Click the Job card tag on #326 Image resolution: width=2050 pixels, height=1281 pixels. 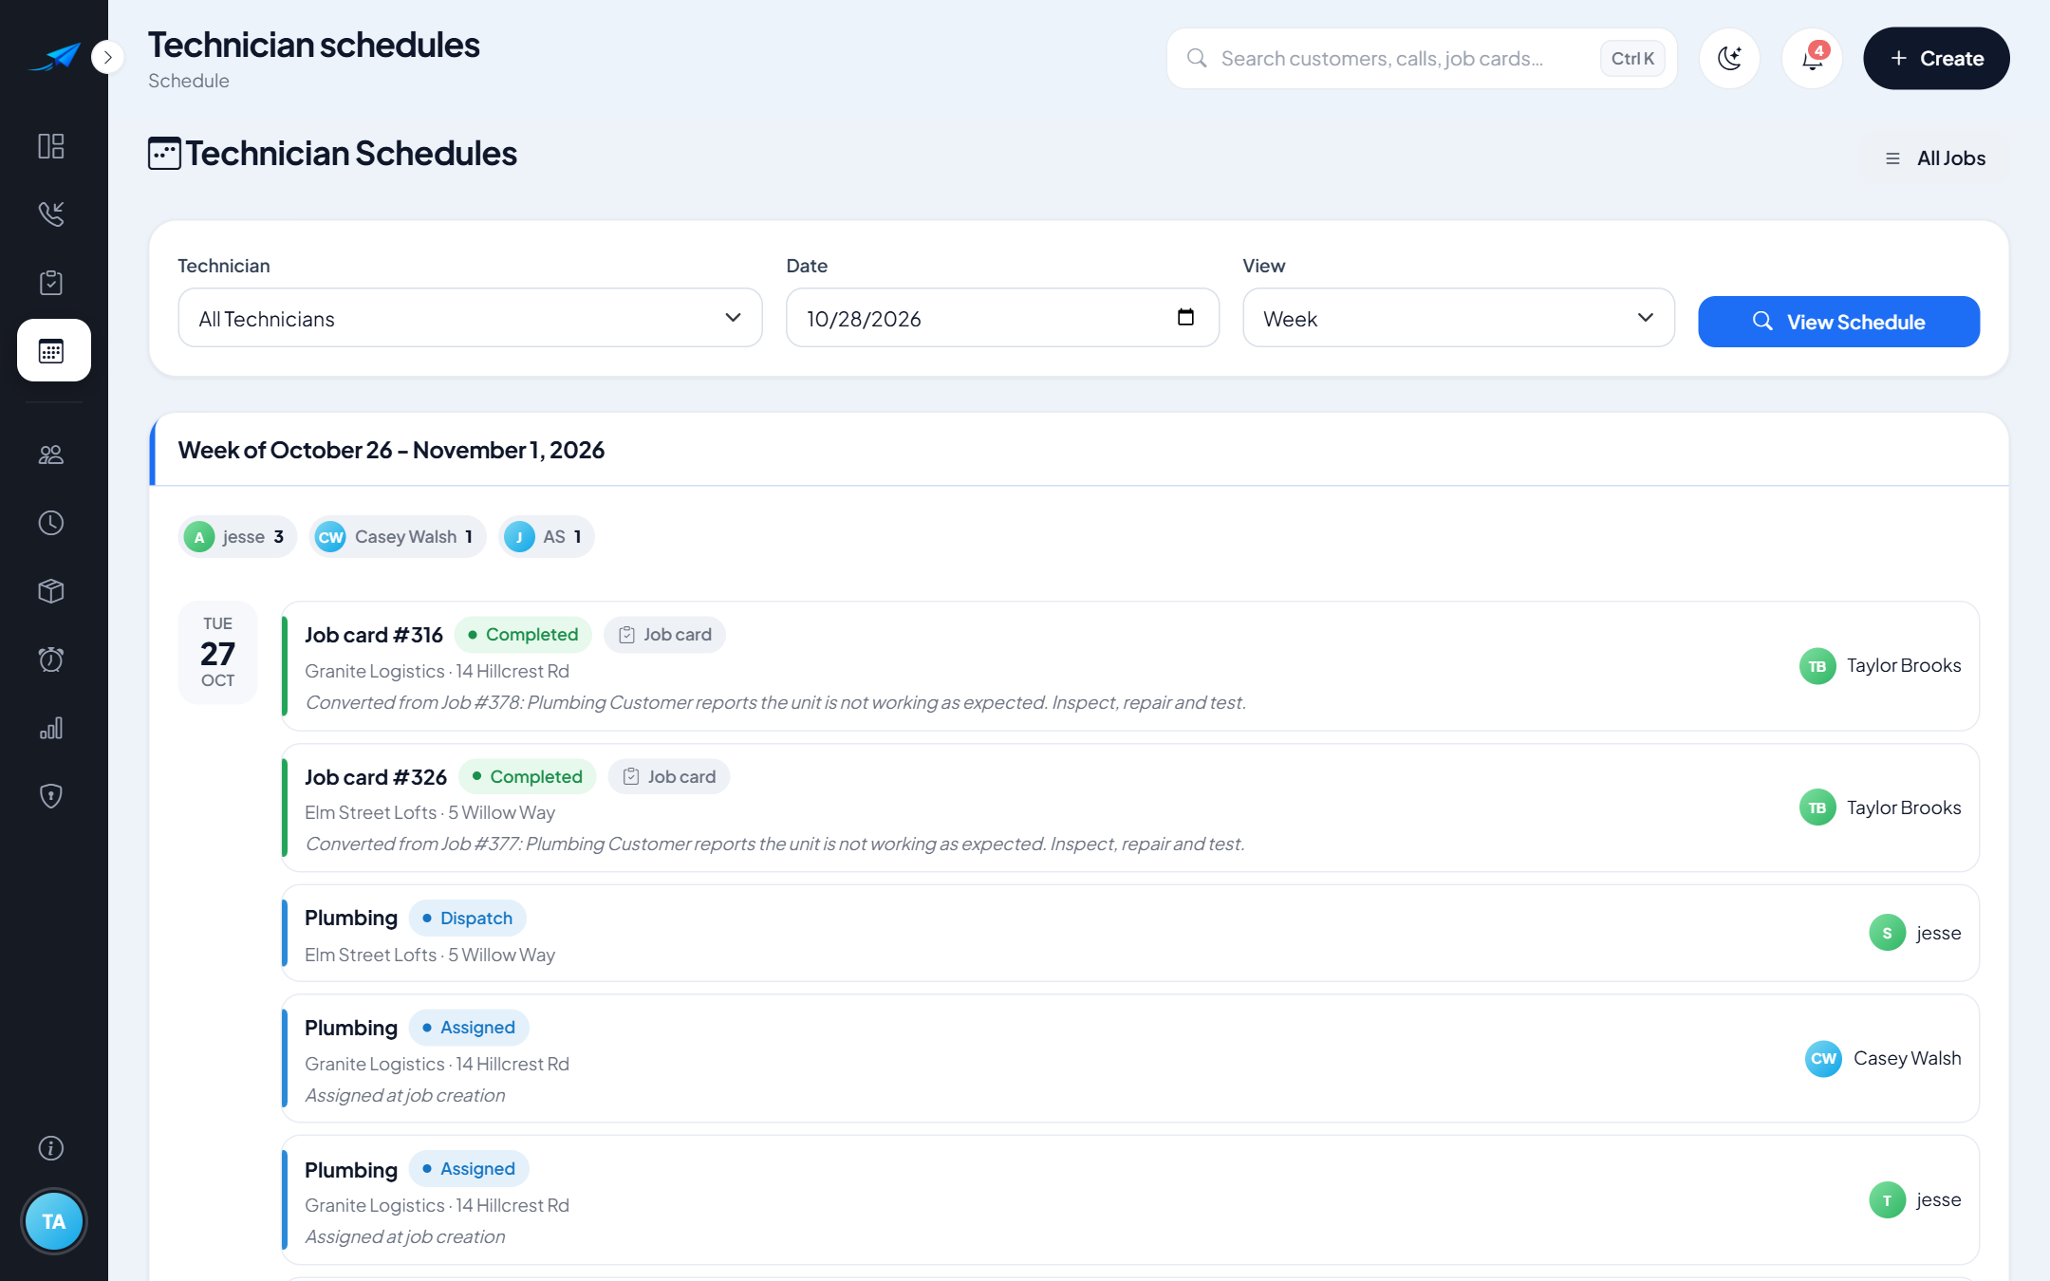[669, 777]
